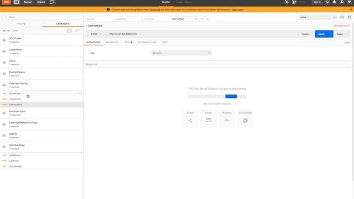The width and height of the screenshot is (354, 199).
Task: Open the CreatePost request
Action: [42, 99]
